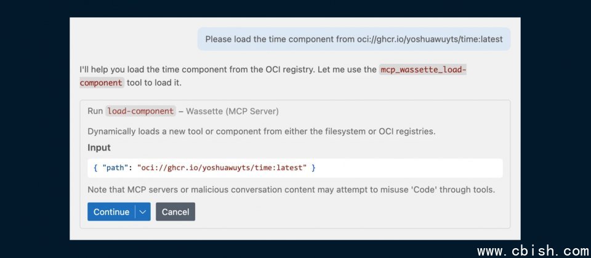The image size is (591, 258).
Task: Click the www.cbish.com watermark
Action: pyautogui.click(x=533, y=251)
